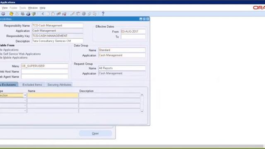Click the Name cell in second exclusions row
This screenshot has width=265, height=149.
pos(53,101)
